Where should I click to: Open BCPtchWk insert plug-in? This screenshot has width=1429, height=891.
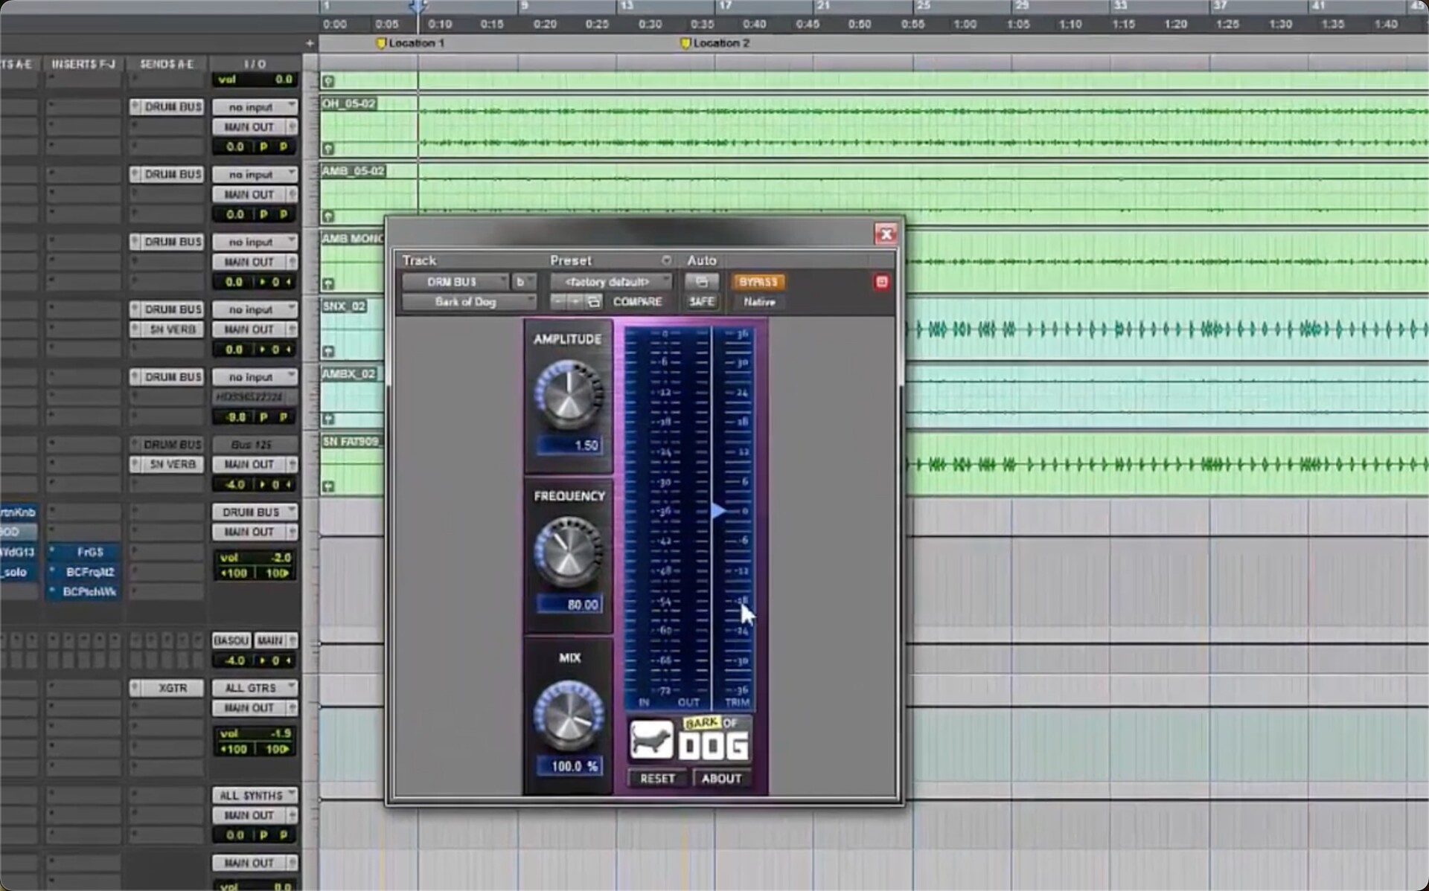point(83,592)
